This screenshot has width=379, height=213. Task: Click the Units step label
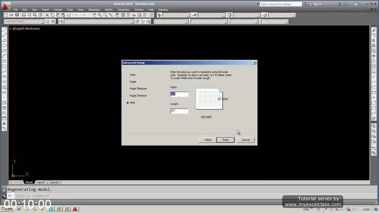pyautogui.click(x=133, y=75)
